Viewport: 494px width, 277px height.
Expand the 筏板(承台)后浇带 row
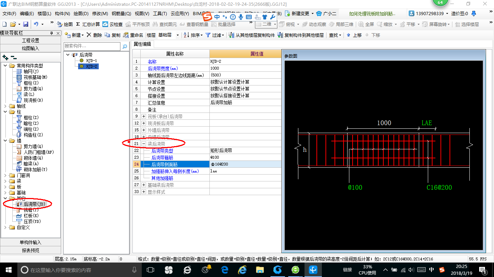point(144,116)
